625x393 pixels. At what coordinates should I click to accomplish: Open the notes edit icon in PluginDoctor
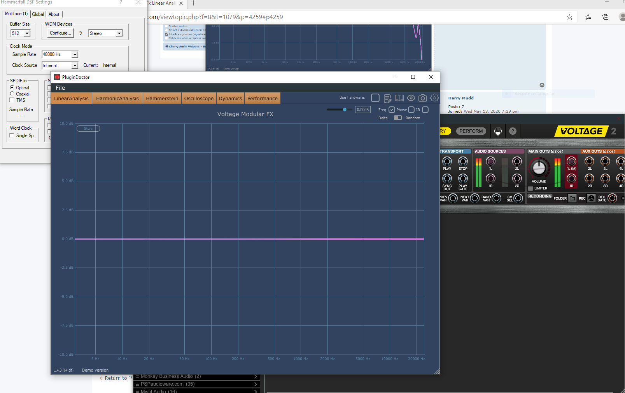click(x=387, y=98)
